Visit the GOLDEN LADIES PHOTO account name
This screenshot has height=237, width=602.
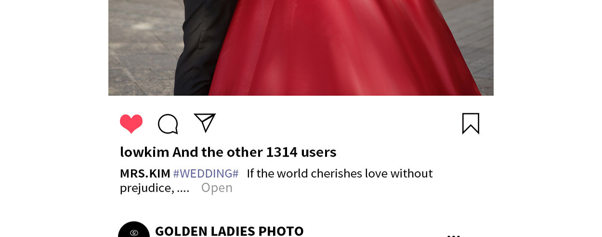pyautogui.click(x=229, y=231)
